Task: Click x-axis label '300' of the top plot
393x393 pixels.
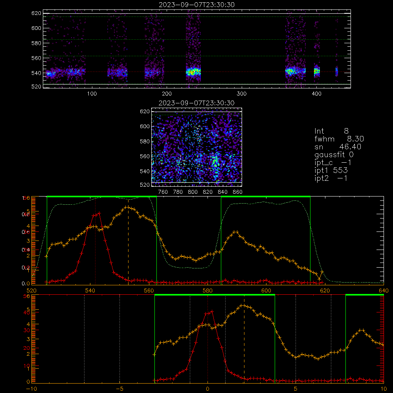Action: click(x=242, y=94)
